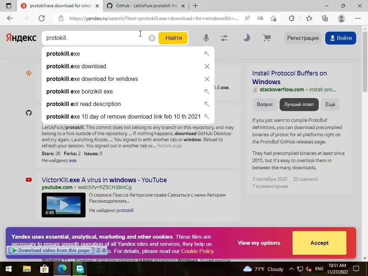This screenshot has width=368, height=276.
Task: Open Microsoft Store from taskbar
Action: [44, 269]
